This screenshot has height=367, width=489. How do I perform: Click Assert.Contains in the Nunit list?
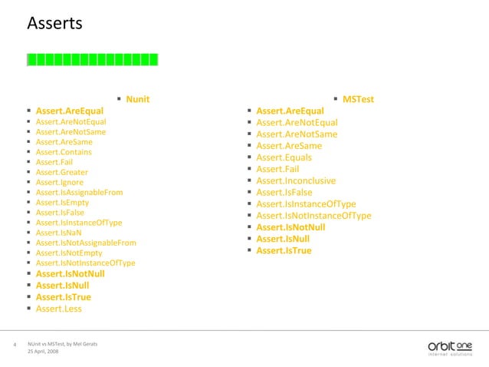[x=64, y=152]
